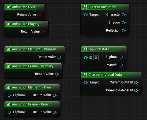Click the 'Reflection' pin label
147x120 pixels.
tap(113, 30)
